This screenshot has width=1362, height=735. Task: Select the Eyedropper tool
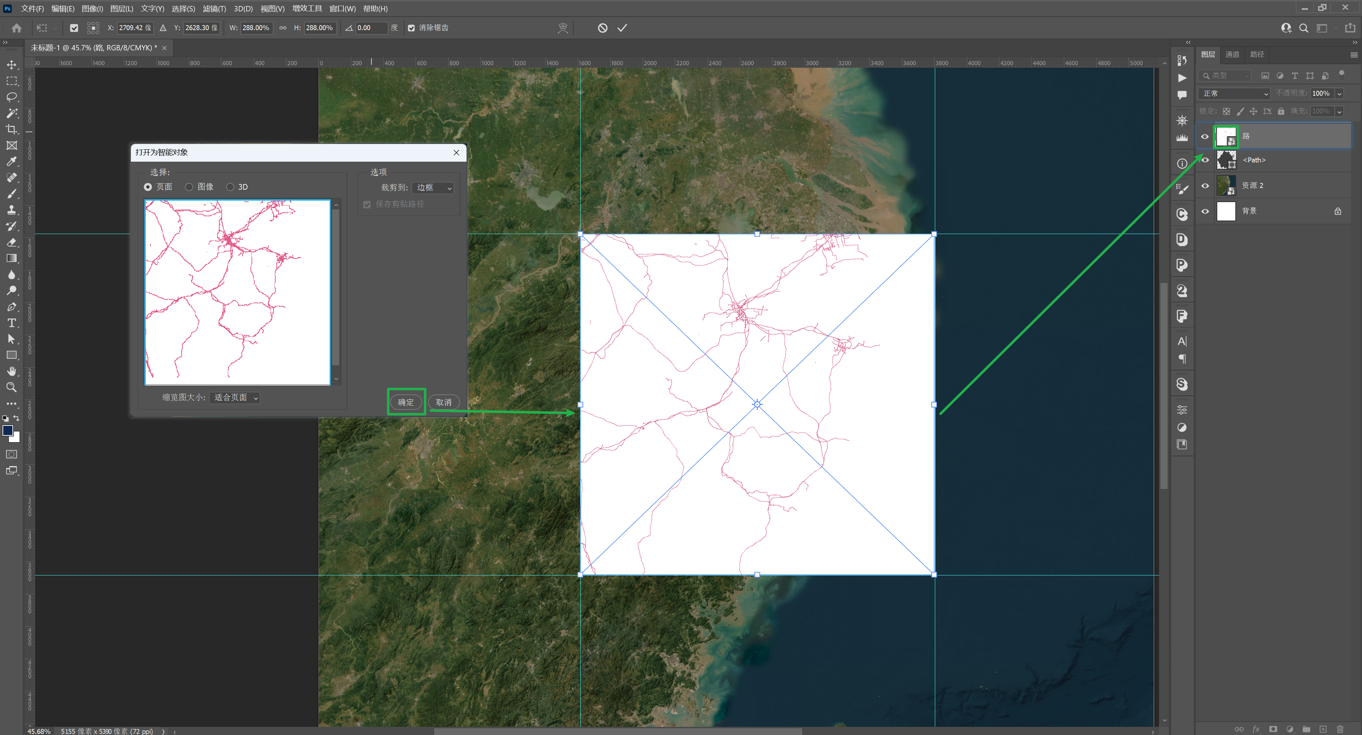click(x=12, y=162)
